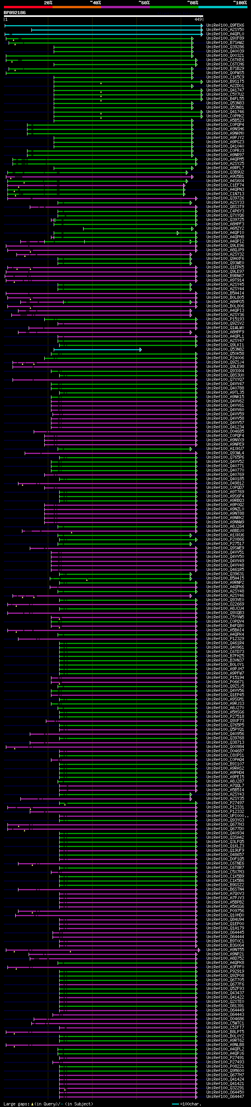Click the cyan alignment bar of UniRef100_Q9FEK6
Viewport: 251px width, 1107px height.
[x=104, y=26]
